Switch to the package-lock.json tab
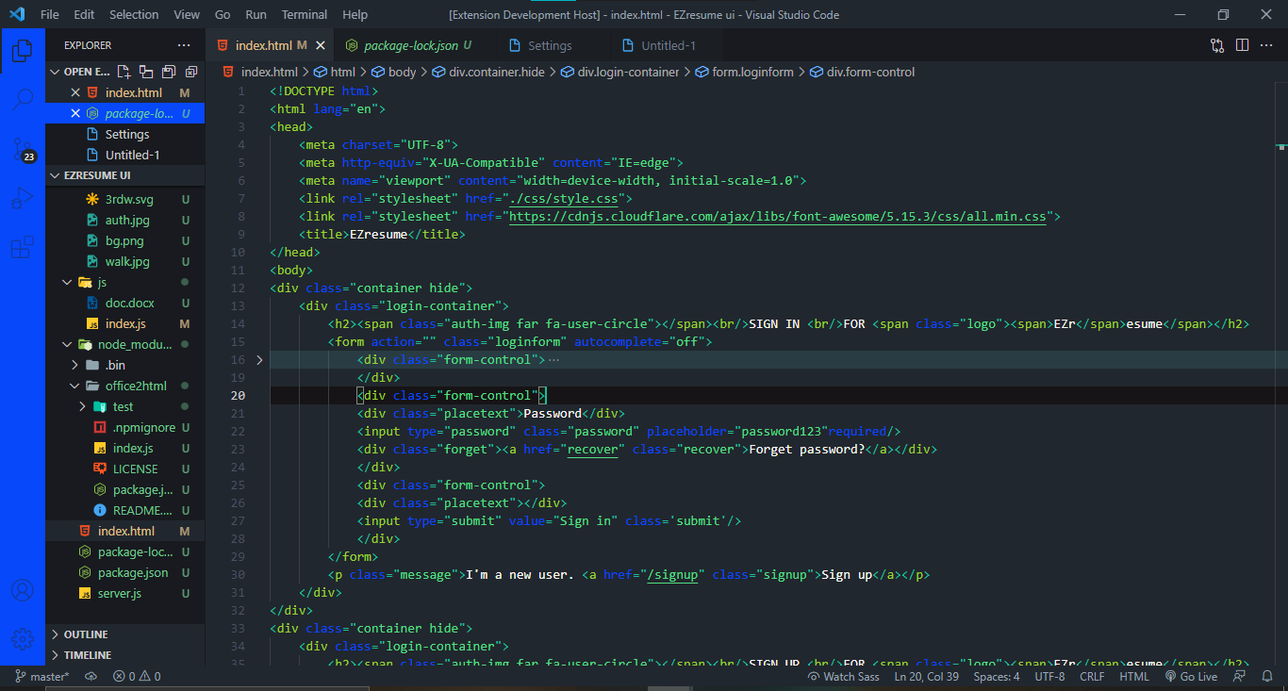Image resolution: width=1288 pixels, height=691 pixels. click(410, 45)
